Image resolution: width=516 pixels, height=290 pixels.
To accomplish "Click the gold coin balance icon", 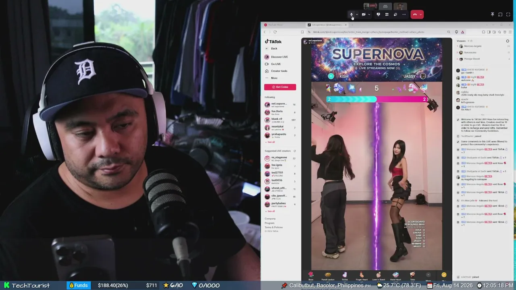I will (444, 275).
